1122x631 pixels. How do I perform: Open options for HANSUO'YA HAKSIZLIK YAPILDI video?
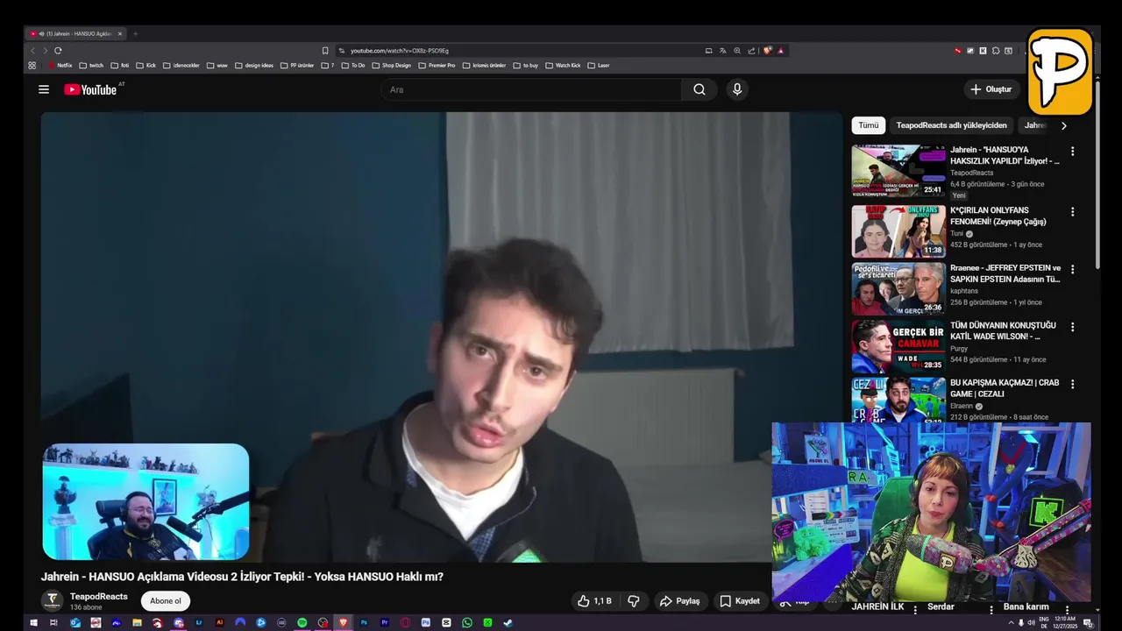[x=1072, y=152]
